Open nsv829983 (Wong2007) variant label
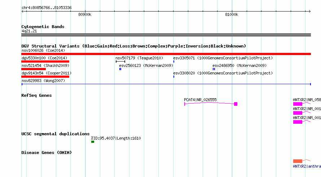 pos(43,81)
